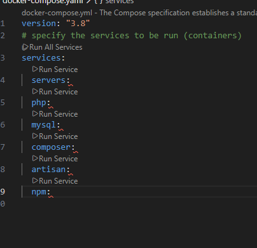
Task: Click the "3.8" version string
Action: 78,24
